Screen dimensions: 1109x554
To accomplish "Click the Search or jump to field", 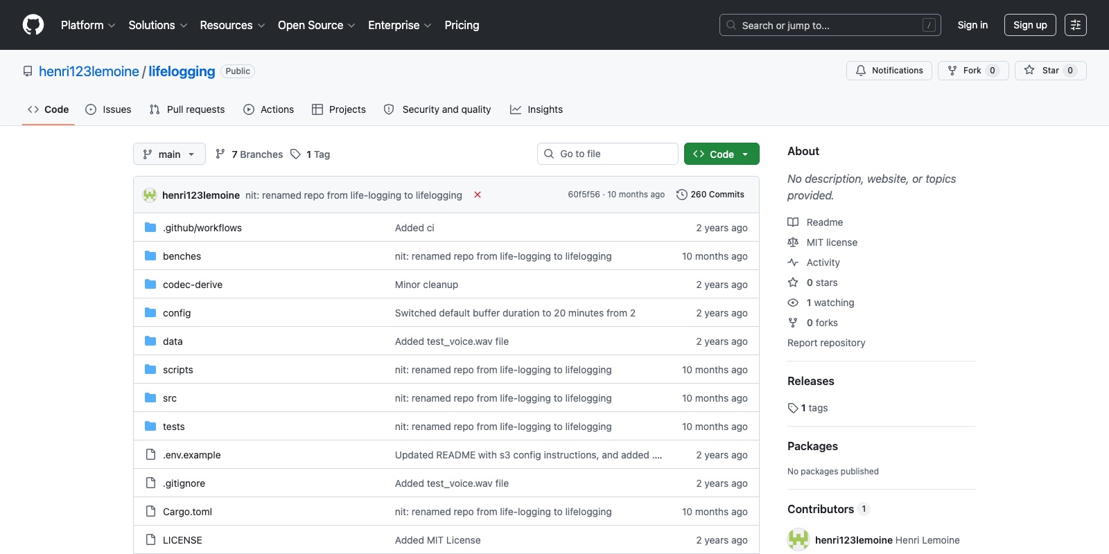I will coord(830,25).
